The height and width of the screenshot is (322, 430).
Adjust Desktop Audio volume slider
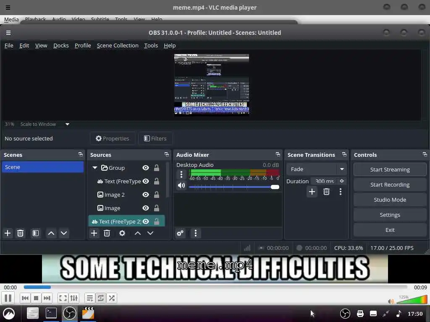234,187
